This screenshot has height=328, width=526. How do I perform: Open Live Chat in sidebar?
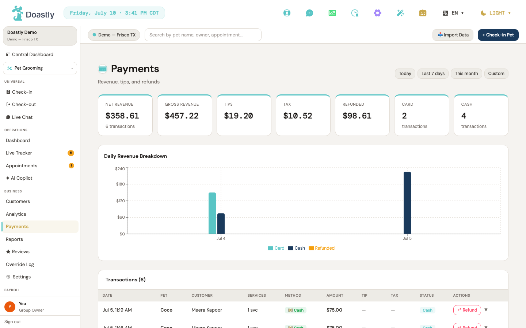pyautogui.click(x=40, y=117)
